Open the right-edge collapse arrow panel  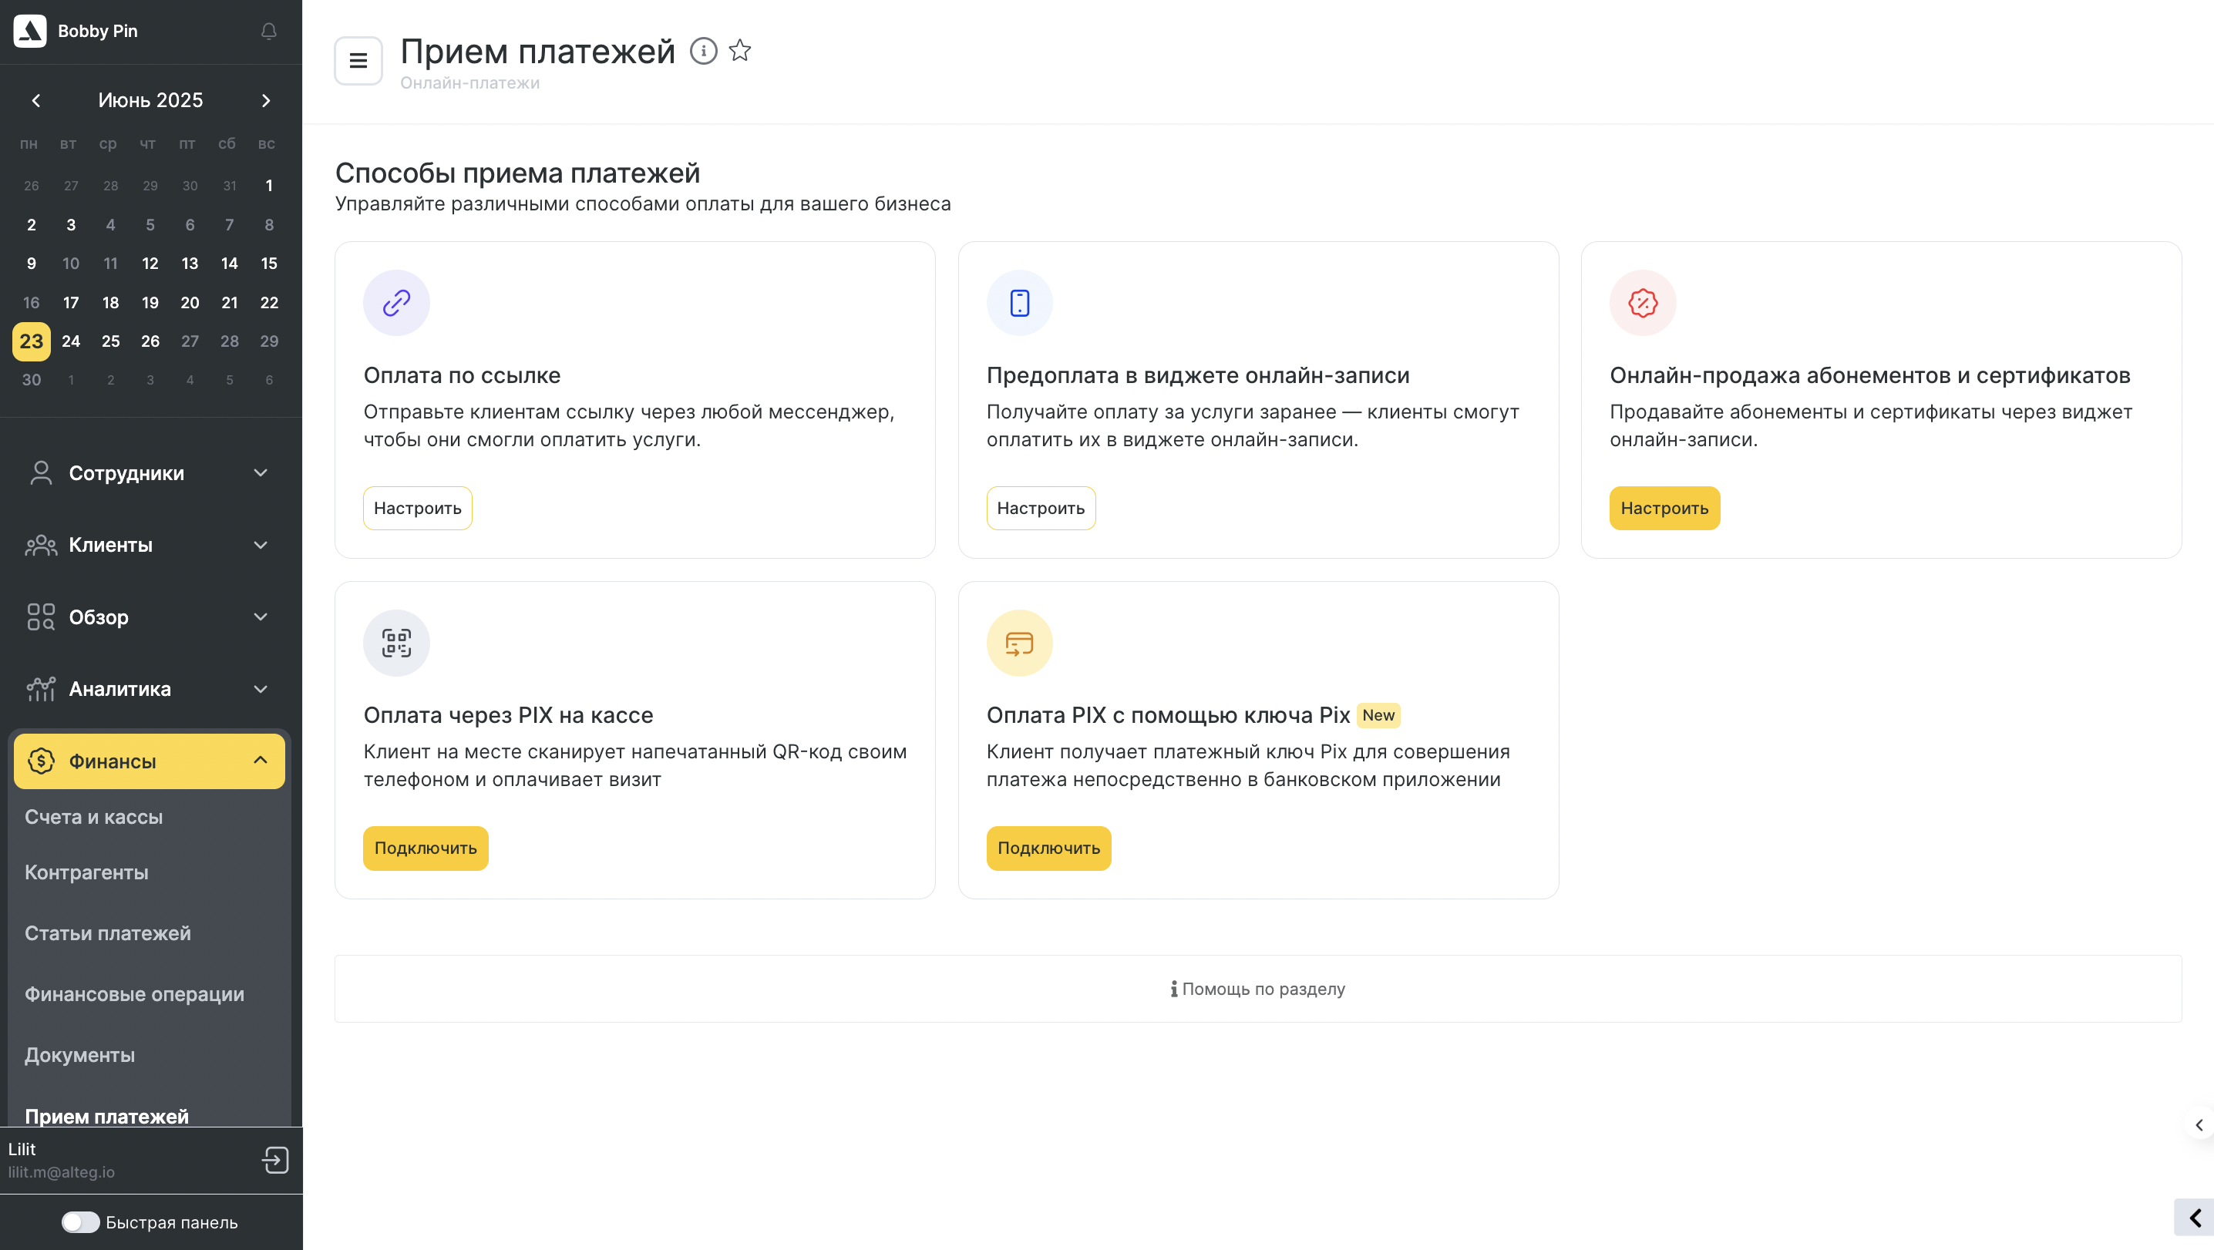coord(2199,1124)
